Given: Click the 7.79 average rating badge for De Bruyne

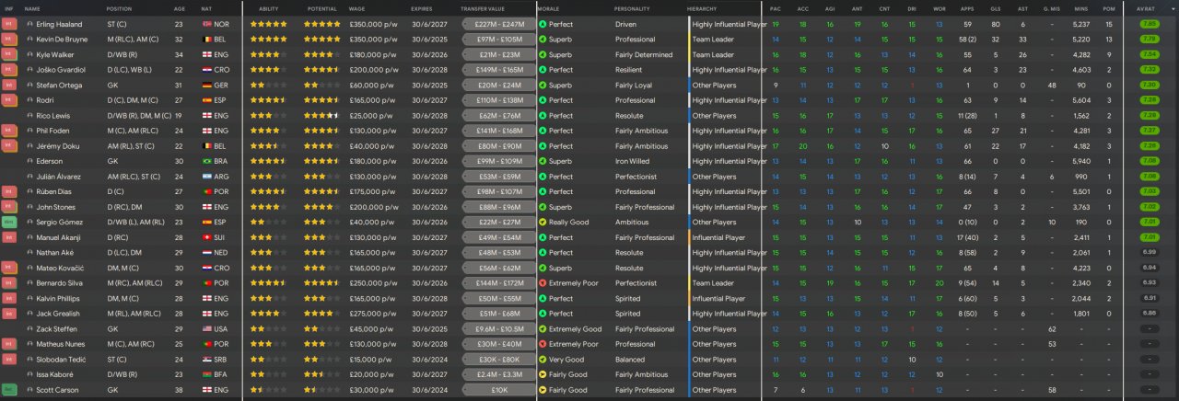Looking at the screenshot, I should point(1149,39).
